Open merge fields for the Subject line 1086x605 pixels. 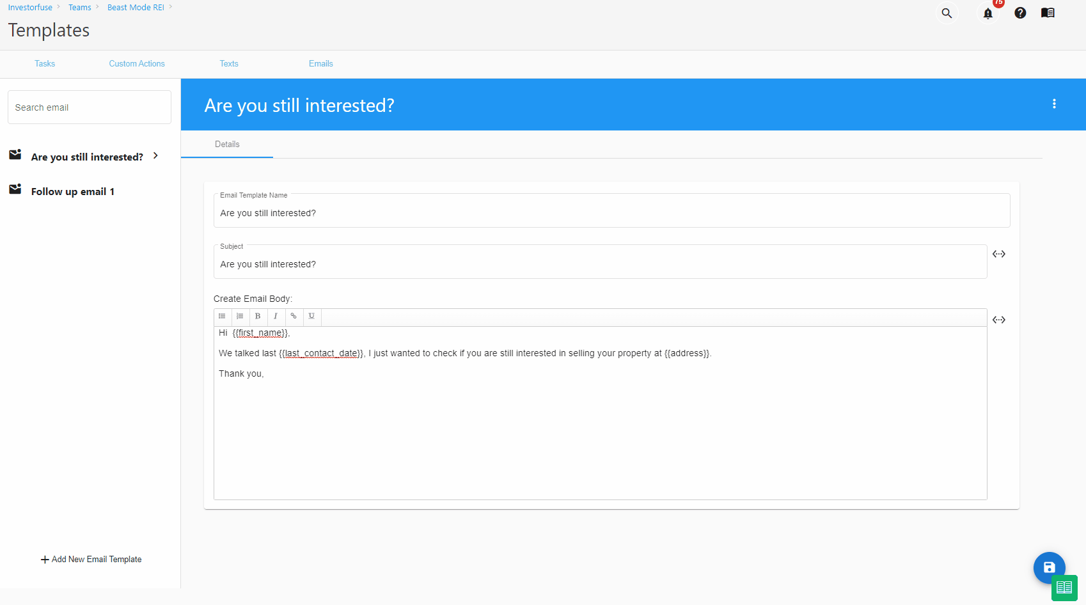coord(998,254)
